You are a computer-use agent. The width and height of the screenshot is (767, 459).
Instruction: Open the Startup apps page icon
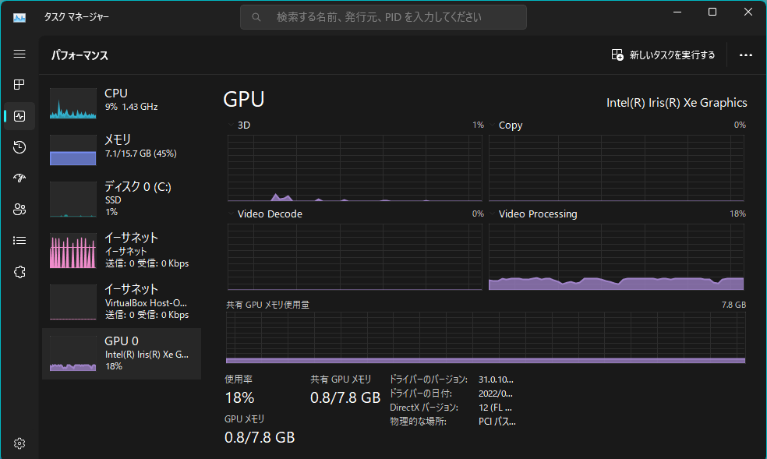click(x=19, y=178)
